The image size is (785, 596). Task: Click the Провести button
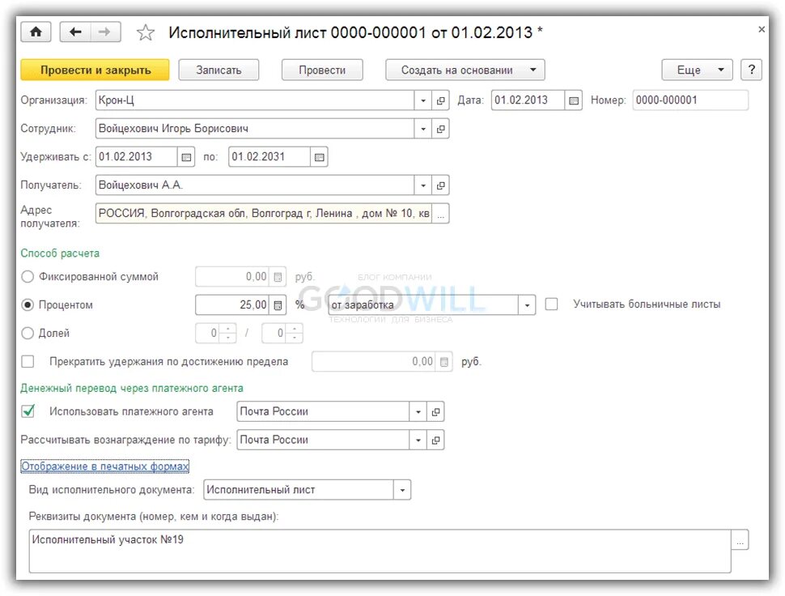tap(322, 70)
